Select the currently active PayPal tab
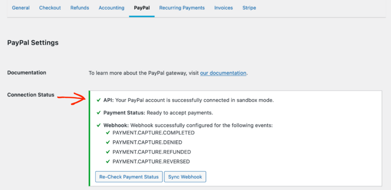The height and width of the screenshot is (190, 391). coord(142,8)
